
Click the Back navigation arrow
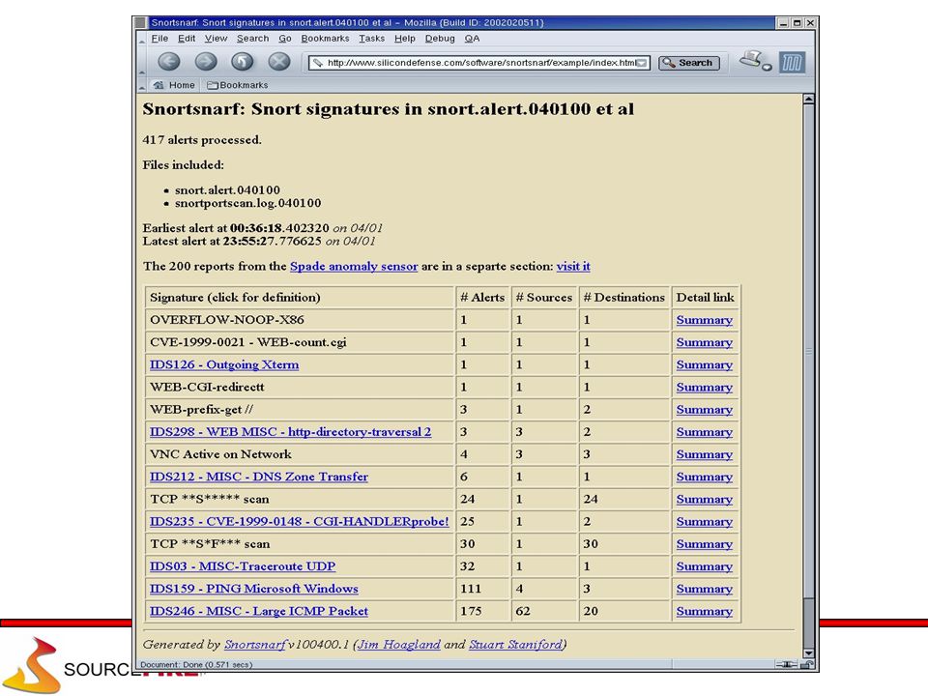point(168,62)
